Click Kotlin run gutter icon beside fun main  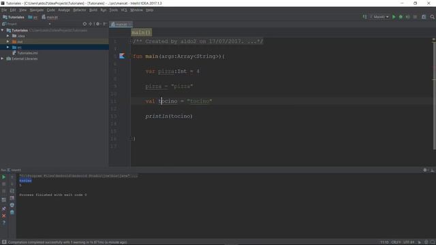coord(122,56)
